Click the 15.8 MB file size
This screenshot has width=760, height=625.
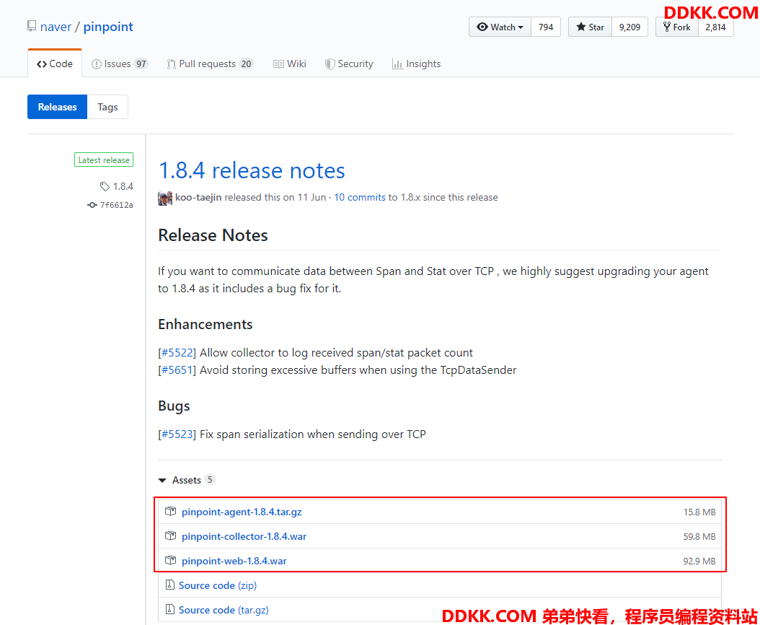(x=699, y=512)
